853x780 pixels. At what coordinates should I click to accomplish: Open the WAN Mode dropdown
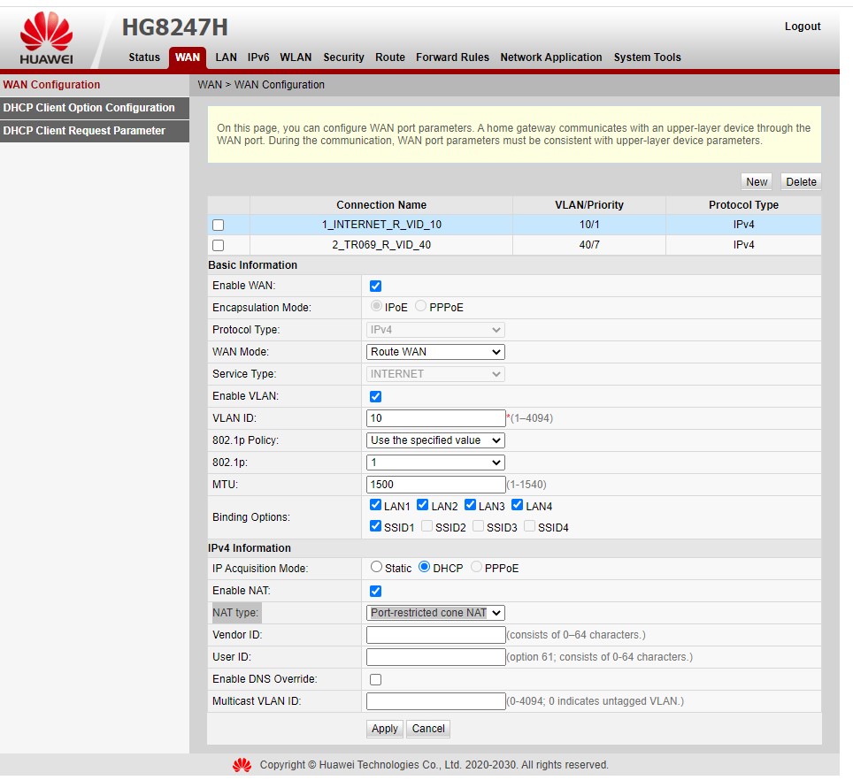435,352
